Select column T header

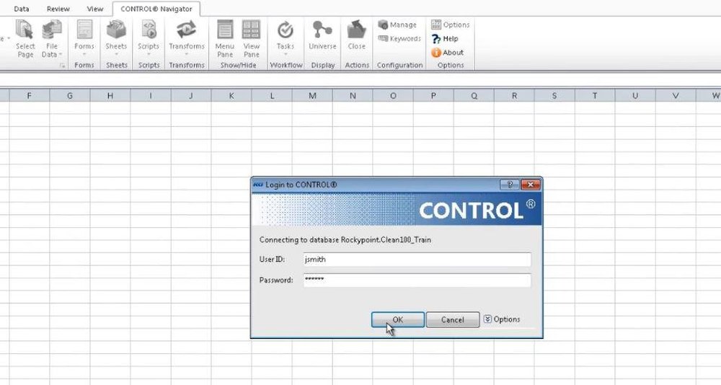595,96
